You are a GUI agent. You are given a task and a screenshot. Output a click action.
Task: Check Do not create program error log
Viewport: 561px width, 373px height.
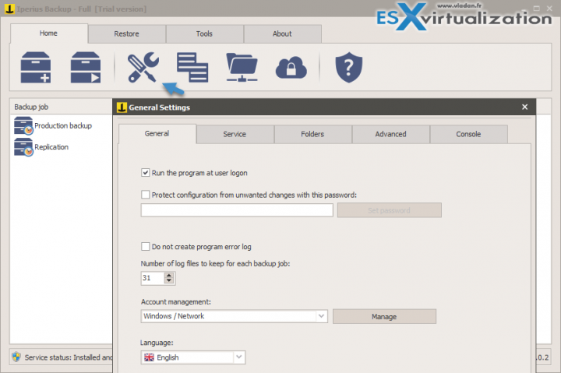pos(145,246)
